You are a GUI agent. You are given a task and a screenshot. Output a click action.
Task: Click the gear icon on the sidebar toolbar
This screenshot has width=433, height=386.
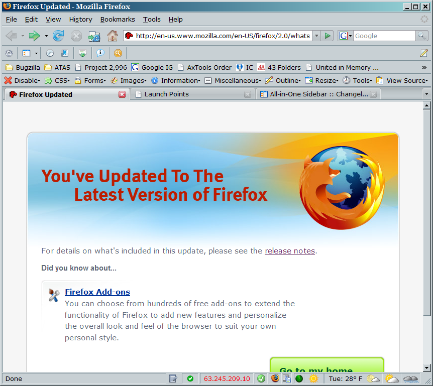[9, 53]
